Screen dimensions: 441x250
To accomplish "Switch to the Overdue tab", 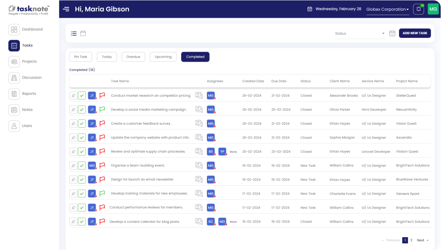I will [133, 57].
